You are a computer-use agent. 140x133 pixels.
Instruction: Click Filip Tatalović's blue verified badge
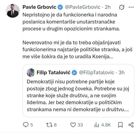point(74,73)
